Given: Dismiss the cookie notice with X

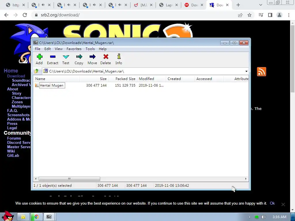Looking at the screenshot, I should 283,205.
